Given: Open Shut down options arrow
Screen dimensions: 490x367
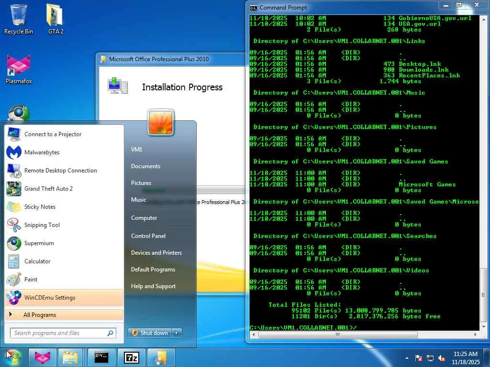Looking at the screenshot, I should click(177, 333).
